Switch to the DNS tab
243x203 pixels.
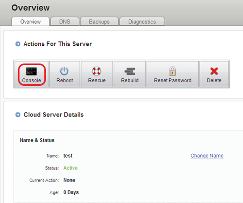click(65, 21)
